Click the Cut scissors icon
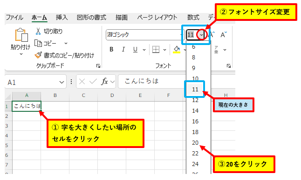 pyautogui.click(x=38, y=31)
